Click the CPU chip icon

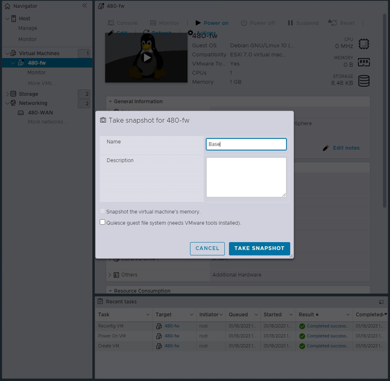[x=364, y=44]
